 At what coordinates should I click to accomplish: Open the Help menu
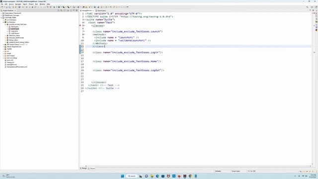pyautogui.click(x=48, y=4)
